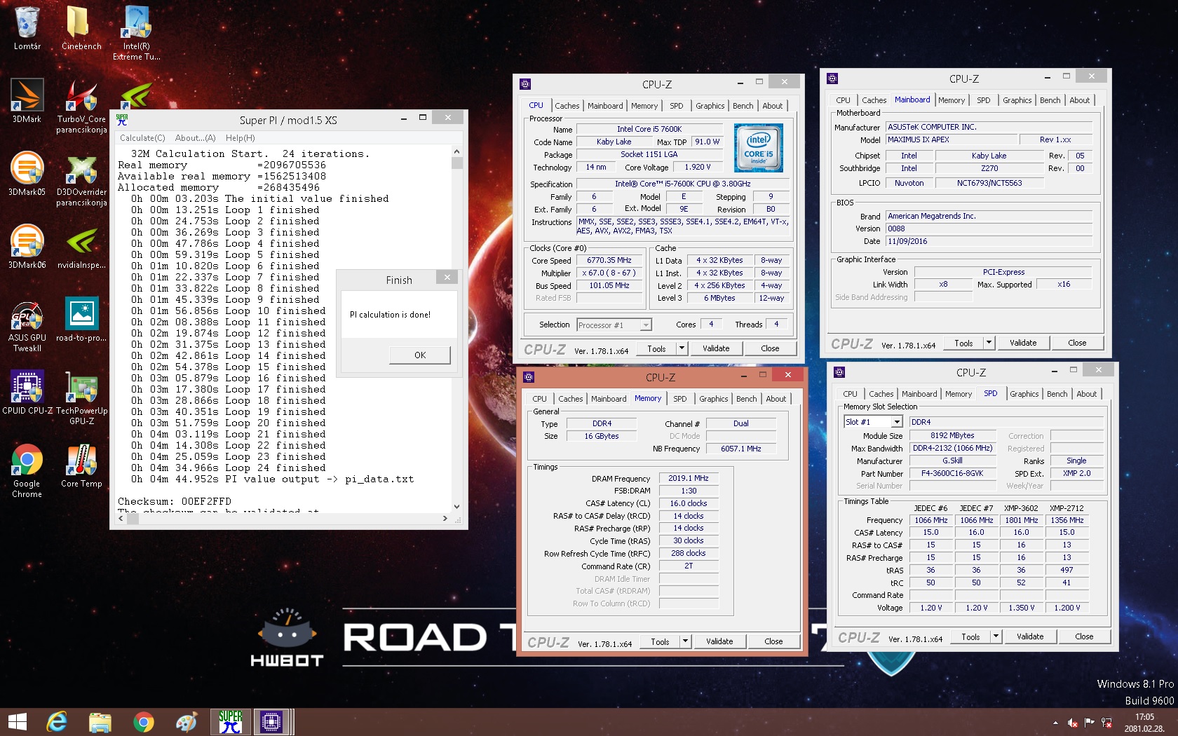Click the Intel Core i5 7600K name field

tap(649, 129)
